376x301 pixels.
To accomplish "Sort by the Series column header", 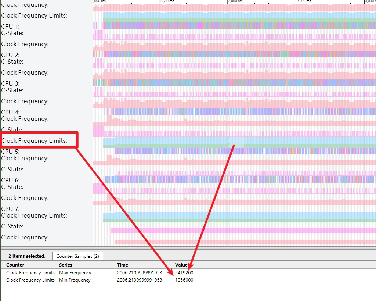I will point(66,265).
